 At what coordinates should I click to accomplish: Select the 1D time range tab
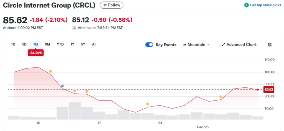(x=13, y=44)
